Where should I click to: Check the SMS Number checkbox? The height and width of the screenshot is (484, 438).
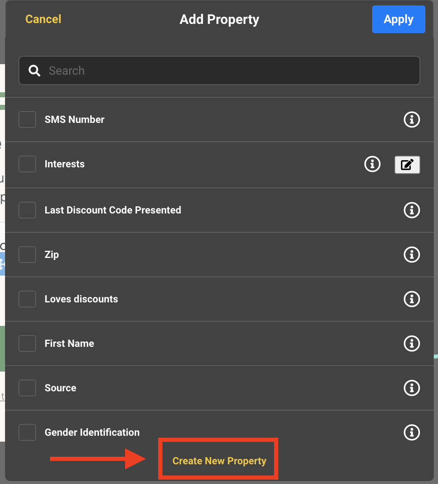[x=27, y=120]
